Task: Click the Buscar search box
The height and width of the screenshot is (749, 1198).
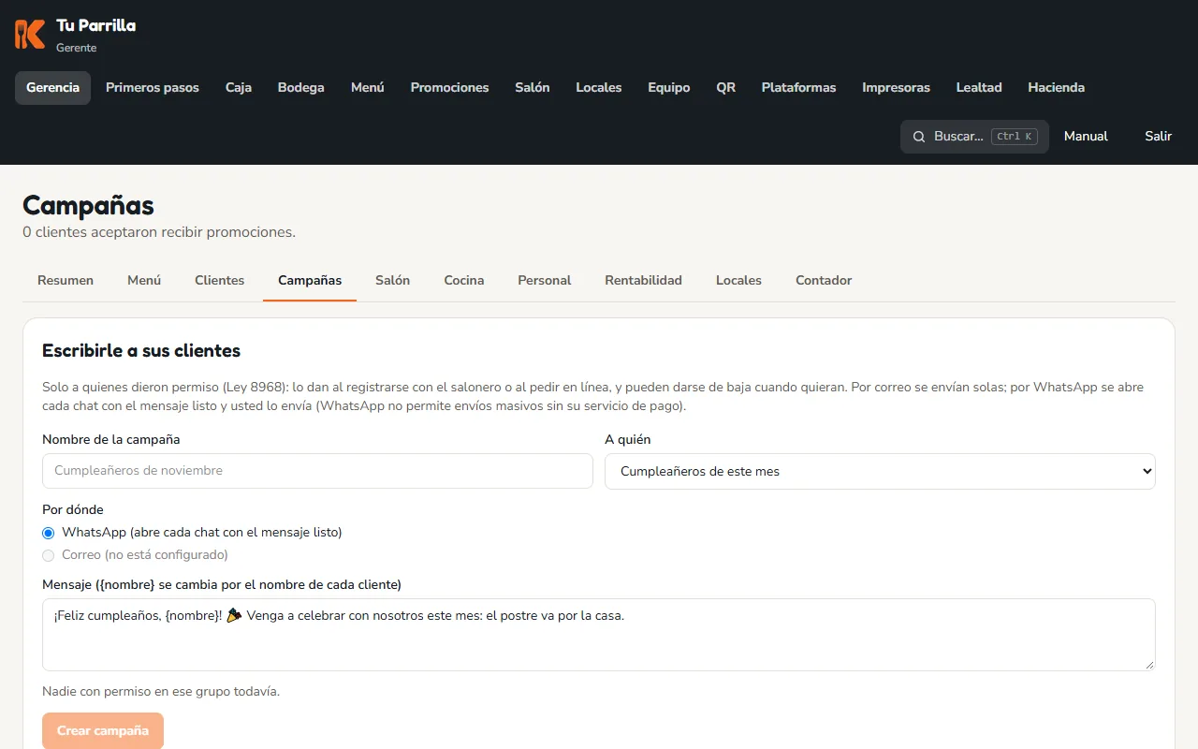Action: [x=974, y=137]
